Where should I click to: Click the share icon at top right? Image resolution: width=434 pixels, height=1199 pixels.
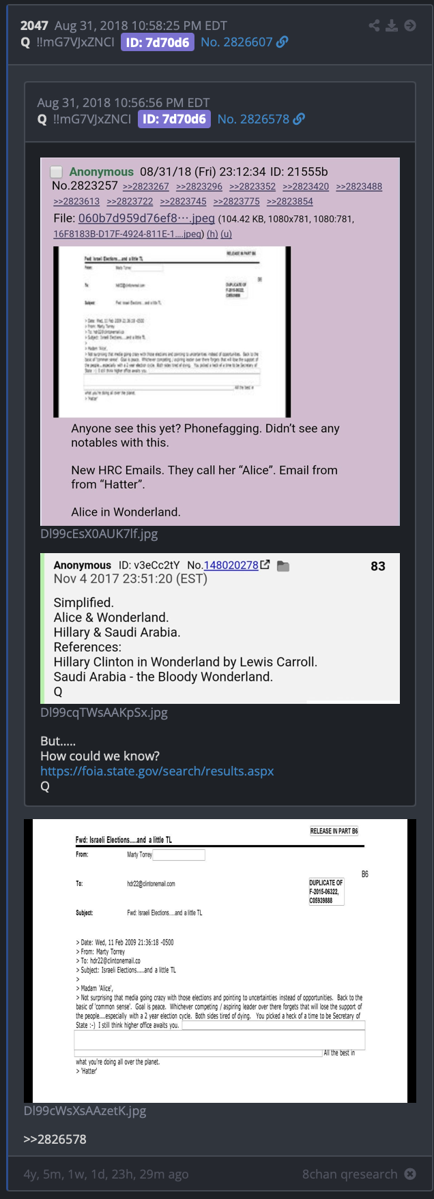374,25
